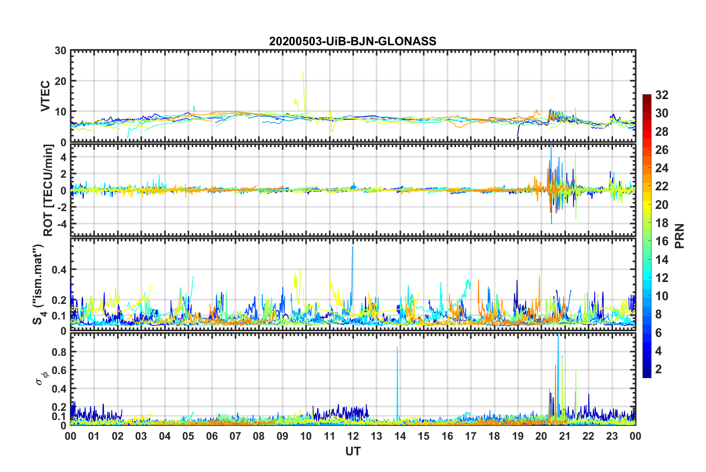This screenshot has height=472, width=706.
Task: Click x-axis hour label 17
Action: coord(471,436)
